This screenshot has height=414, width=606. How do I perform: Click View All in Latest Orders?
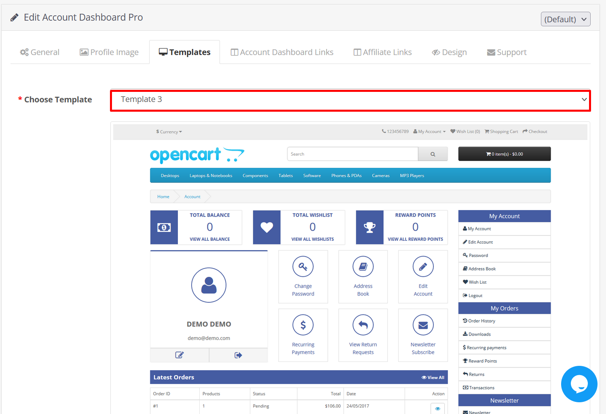pos(433,378)
